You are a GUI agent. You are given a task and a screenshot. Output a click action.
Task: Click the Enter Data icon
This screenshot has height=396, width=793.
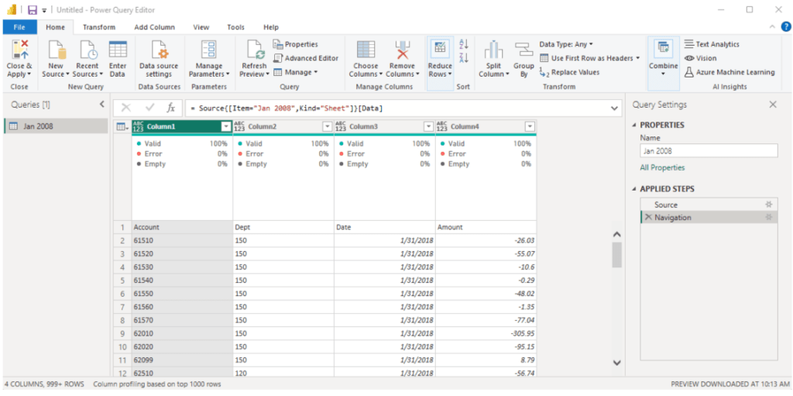point(118,50)
